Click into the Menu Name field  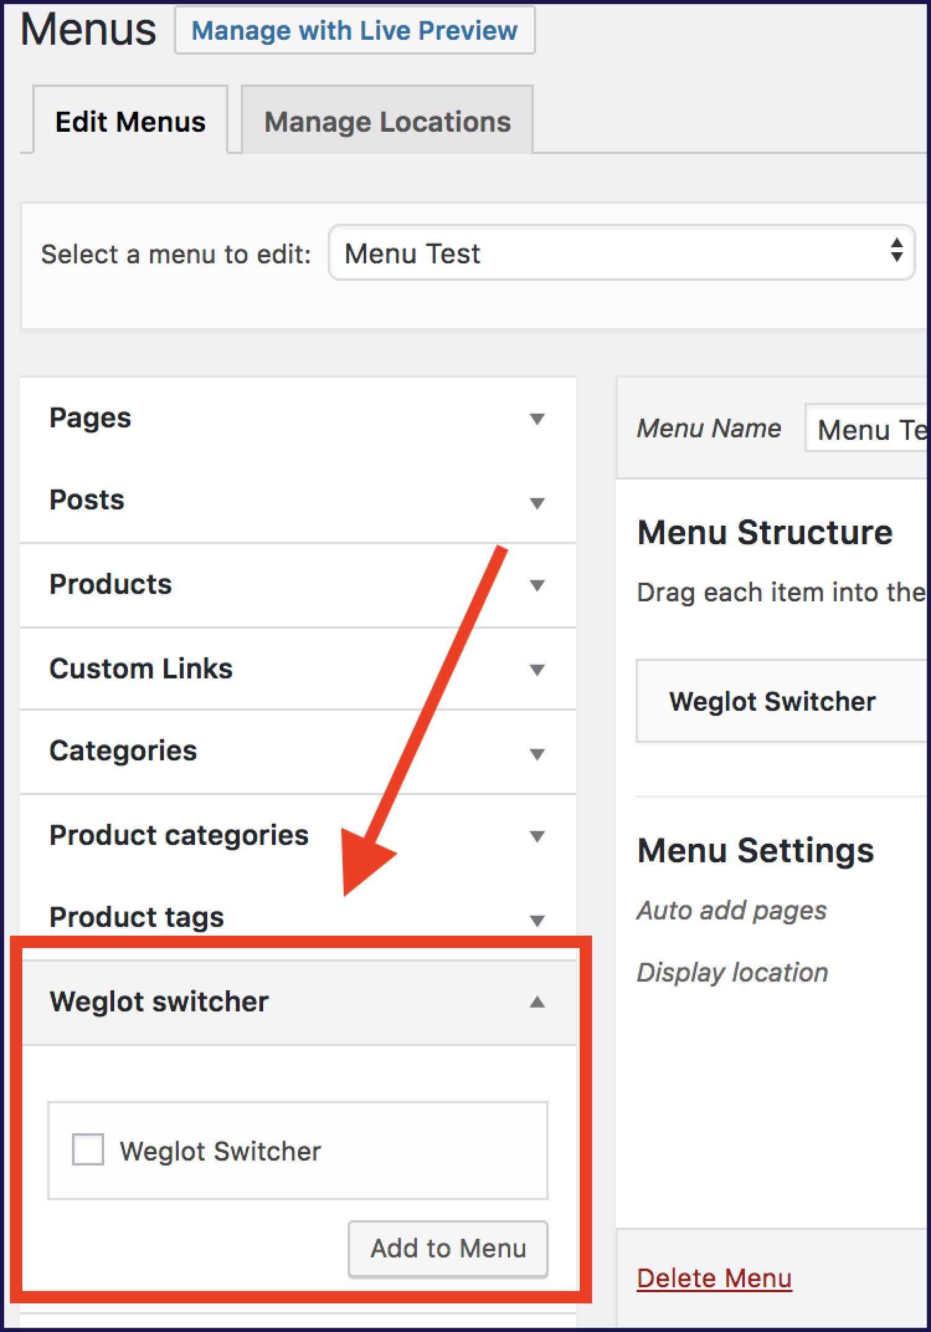[866, 429]
